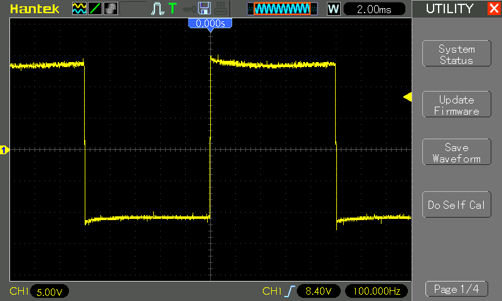Click the W window mode icon
Image resolution: width=502 pixels, height=301 pixels.
333,9
